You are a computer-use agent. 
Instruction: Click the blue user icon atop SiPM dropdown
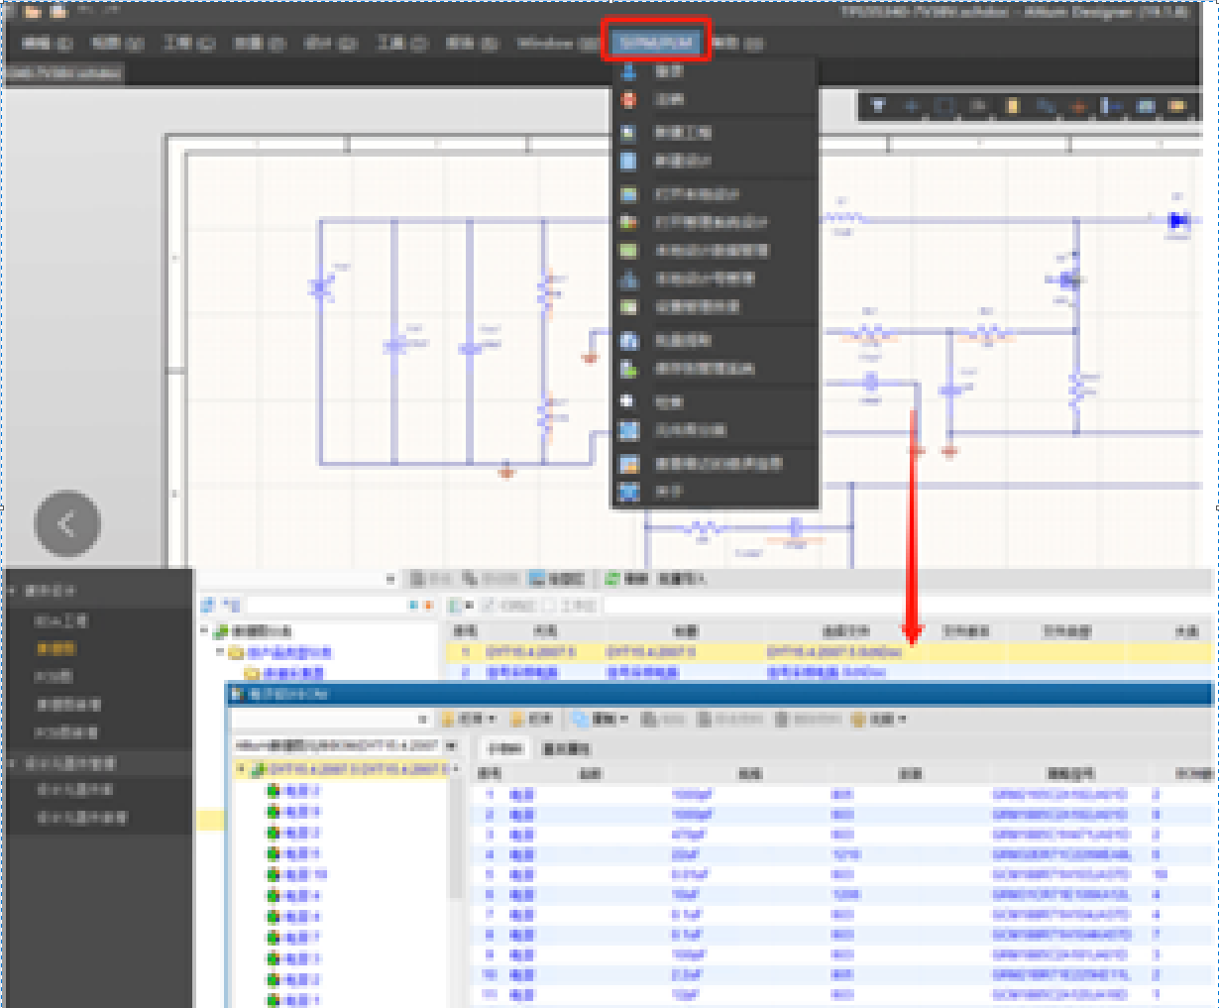[628, 72]
